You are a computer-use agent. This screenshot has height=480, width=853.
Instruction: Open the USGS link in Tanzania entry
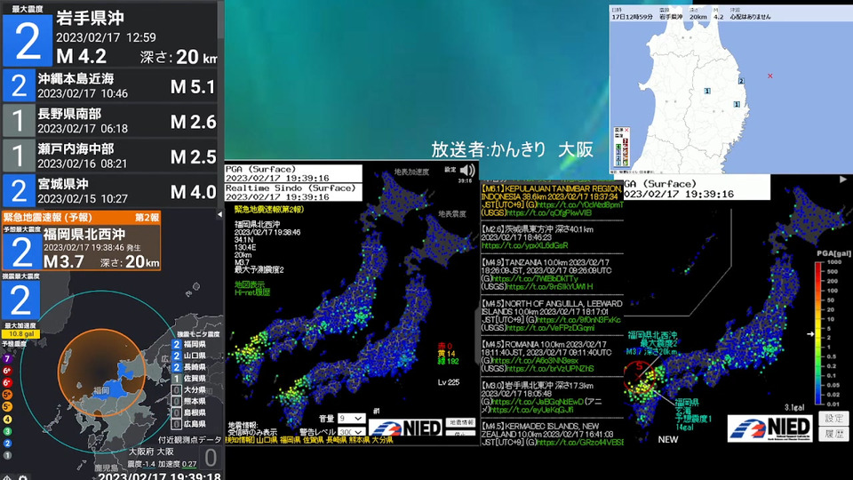pos(549,287)
